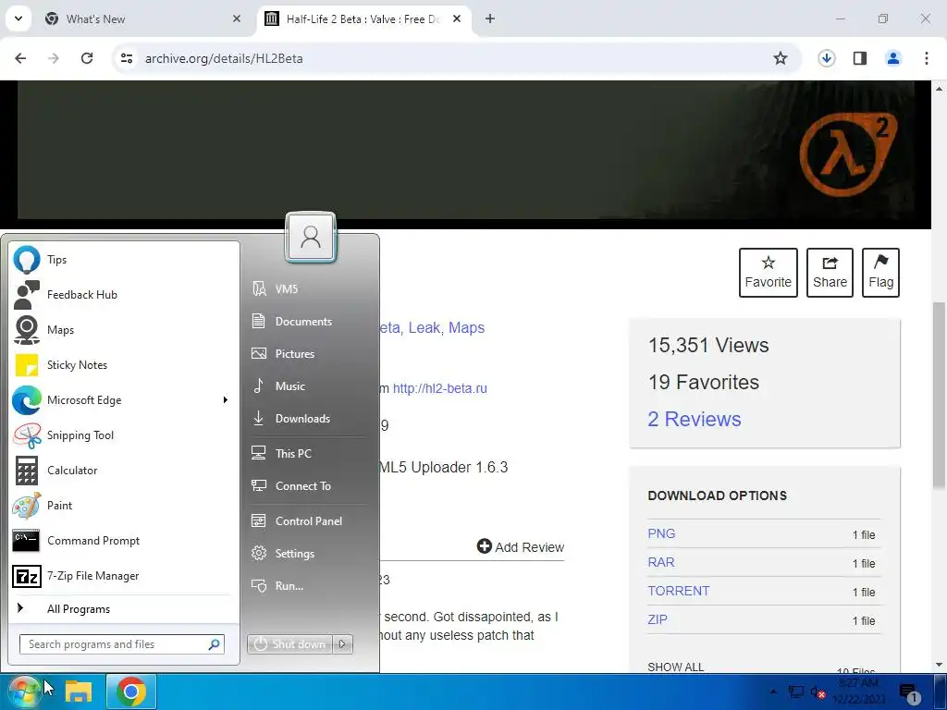Viewport: 947px width, 710px height.
Task: Show hidden system tray icons
Action: [x=773, y=692]
